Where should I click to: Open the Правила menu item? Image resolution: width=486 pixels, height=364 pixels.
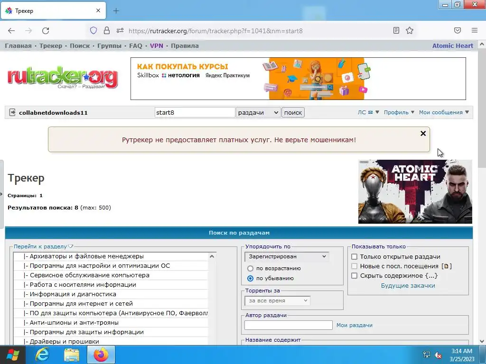185,46
